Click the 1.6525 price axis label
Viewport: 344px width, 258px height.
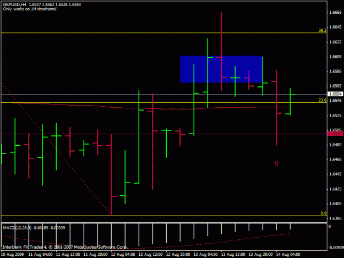tap(335, 116)
